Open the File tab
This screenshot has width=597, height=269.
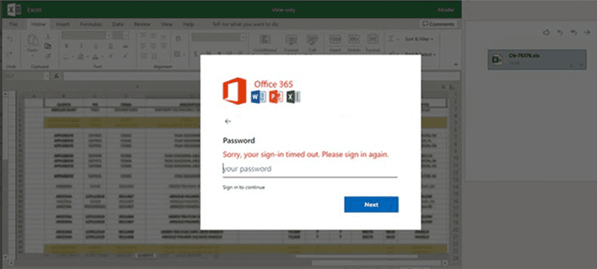pyautogui.click(x=13, y=25)
